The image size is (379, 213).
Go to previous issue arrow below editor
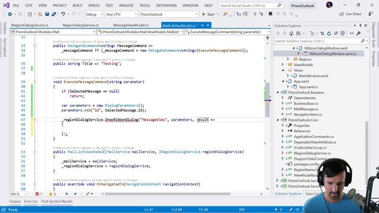pos(67,194)
